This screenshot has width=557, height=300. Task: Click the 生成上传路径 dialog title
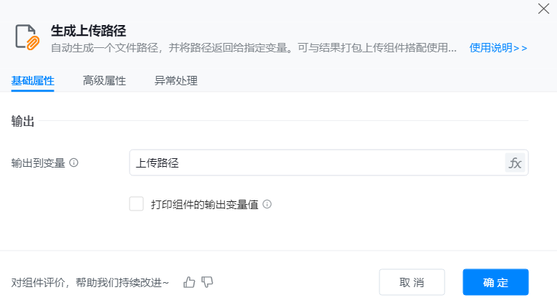(88, 31)
